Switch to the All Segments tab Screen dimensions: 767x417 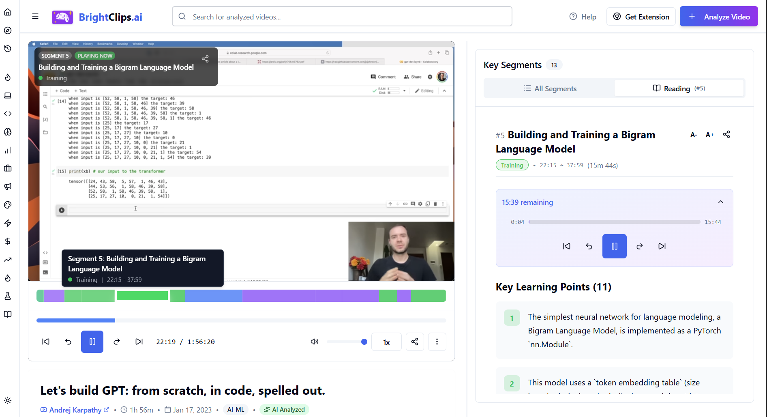[550, 88]
